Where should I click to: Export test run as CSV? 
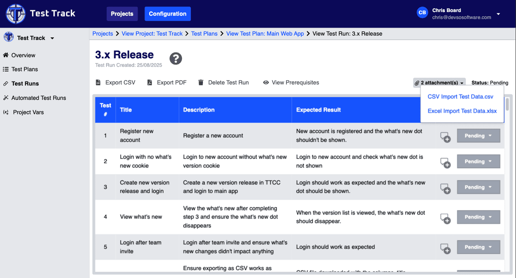tap(115, 82)
